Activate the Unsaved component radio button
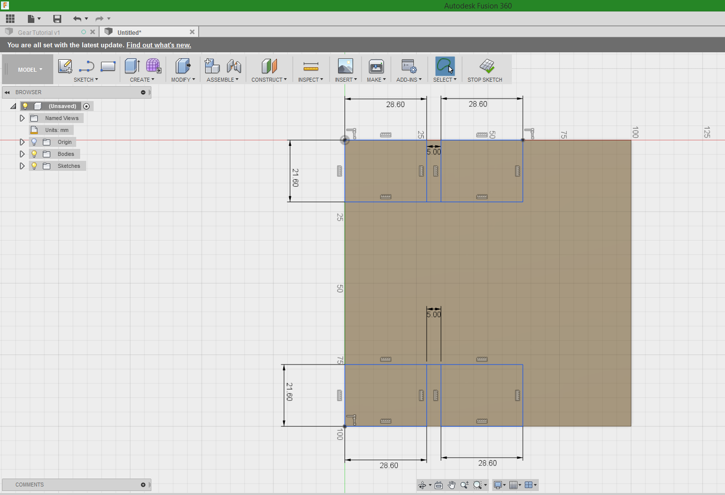Viewport: 725px width, 495px height. pyautogui.click(x=87, y=106)
